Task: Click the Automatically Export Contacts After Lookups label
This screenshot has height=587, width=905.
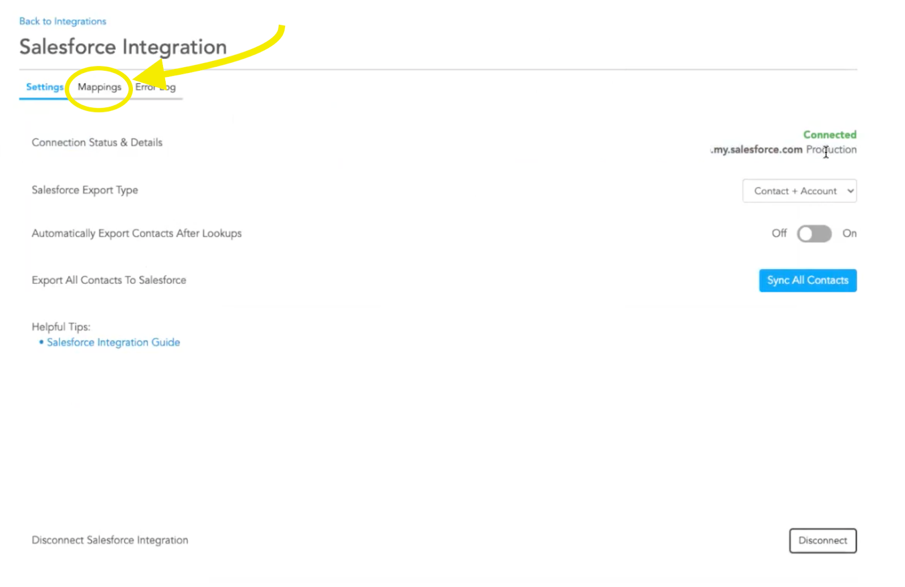Action: coord(137,234)
